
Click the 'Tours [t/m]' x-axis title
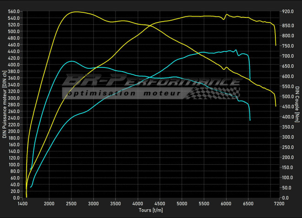point(151,210)
